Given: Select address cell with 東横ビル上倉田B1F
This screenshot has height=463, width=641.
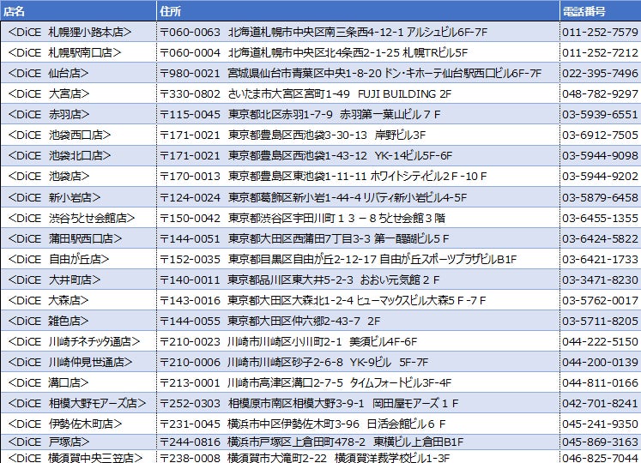Looking at the screenshot, I should [x=358, y=442].
